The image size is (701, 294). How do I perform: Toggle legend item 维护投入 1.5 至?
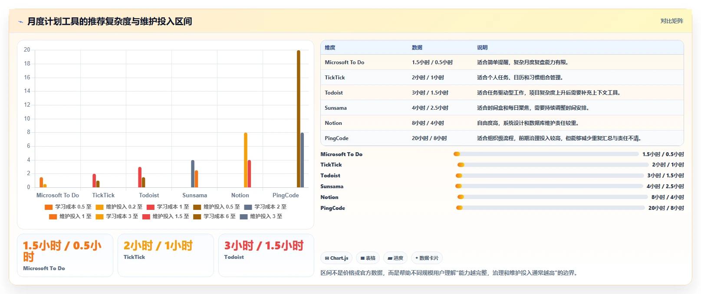(166, 216)
